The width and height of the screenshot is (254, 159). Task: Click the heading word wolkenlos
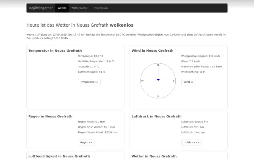[x=121, y=25]
